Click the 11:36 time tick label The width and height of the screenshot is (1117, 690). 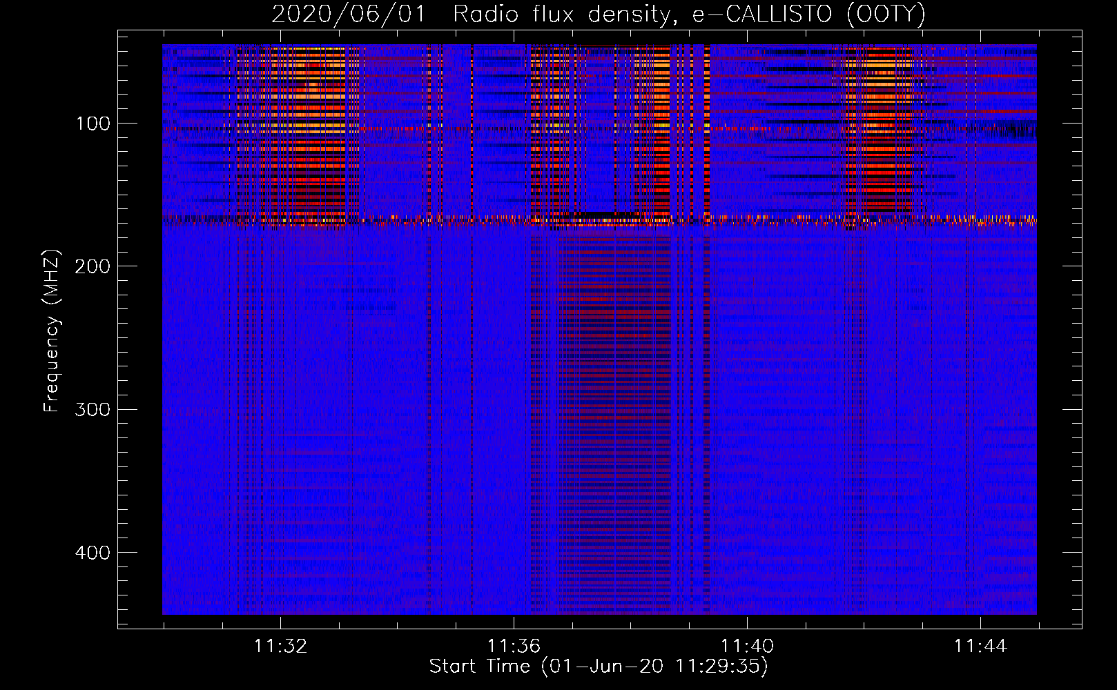pyautogui.click(x=514, y=647)
